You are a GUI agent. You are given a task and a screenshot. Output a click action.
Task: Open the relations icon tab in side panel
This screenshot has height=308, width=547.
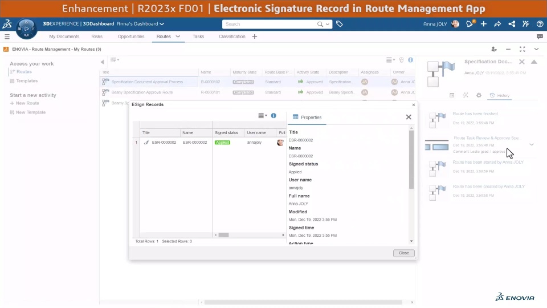tap(466, 95)
